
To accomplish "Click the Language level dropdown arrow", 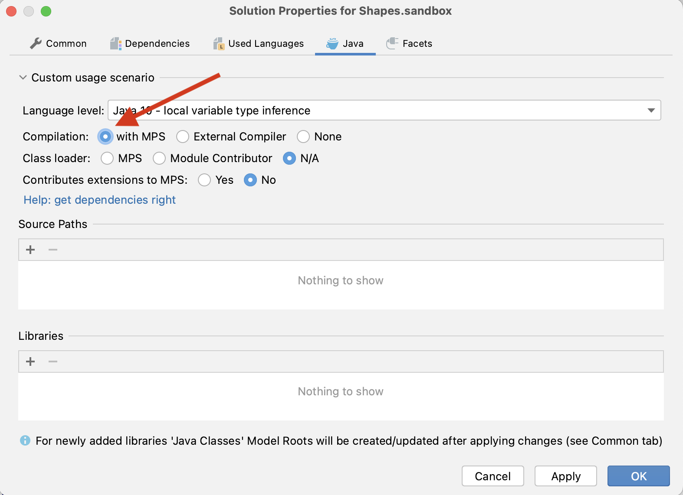I will [651, 110].
